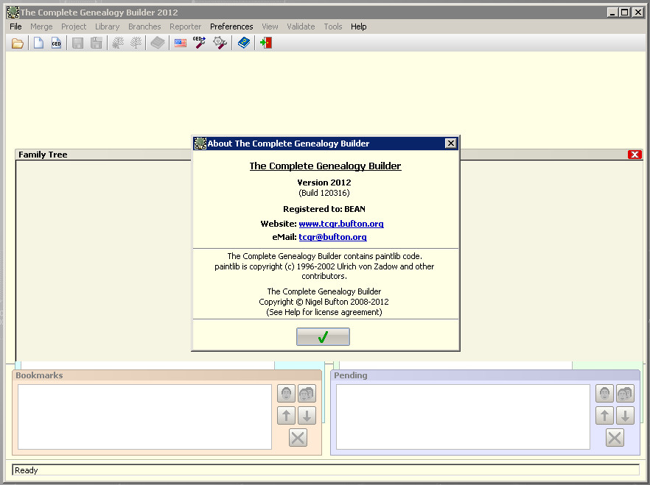Move bookmark up with the arrow

286,416
